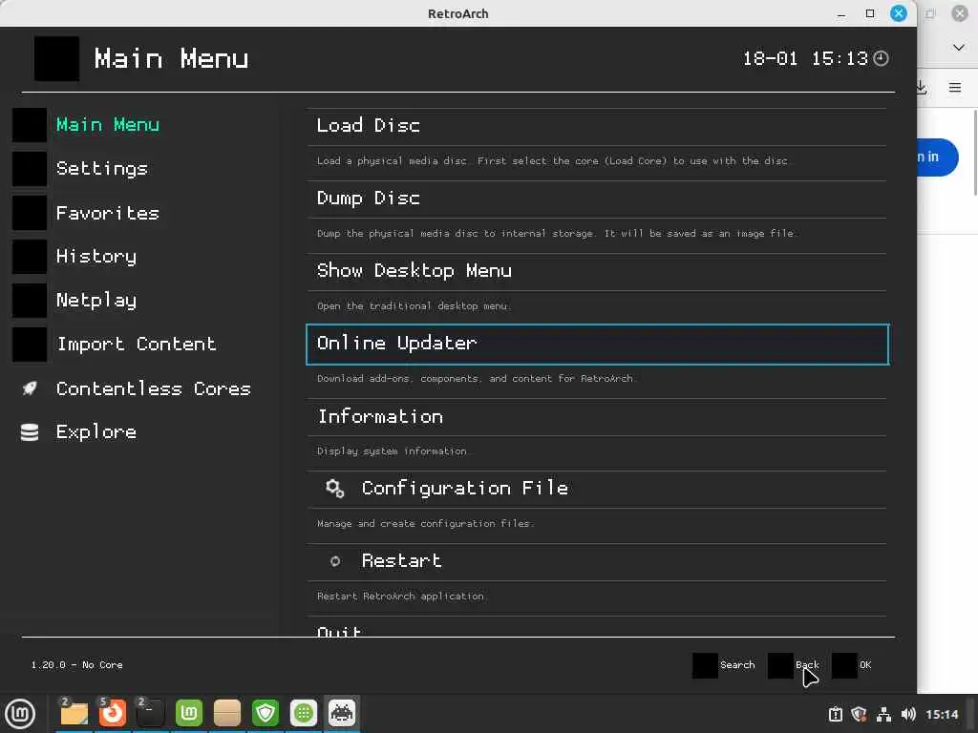Open the green Mint taskbar application
The width and height of the screenshot is (978, 733).
tap(189, 713)
